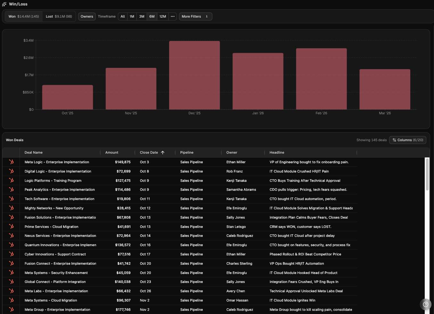Image resolution: width=434 pixels, height=314 pixels.
Task: Click HubSpot icon next to Prime Services deal
Action: (x=11, y=227)
